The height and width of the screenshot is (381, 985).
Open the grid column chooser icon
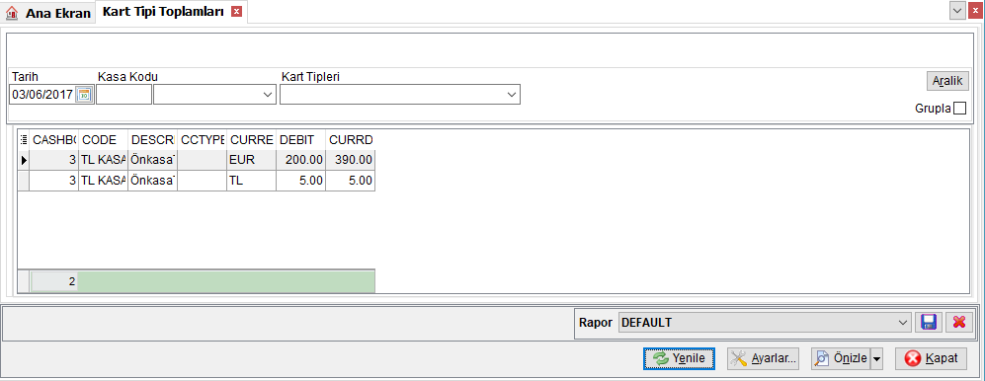point(24,139)
